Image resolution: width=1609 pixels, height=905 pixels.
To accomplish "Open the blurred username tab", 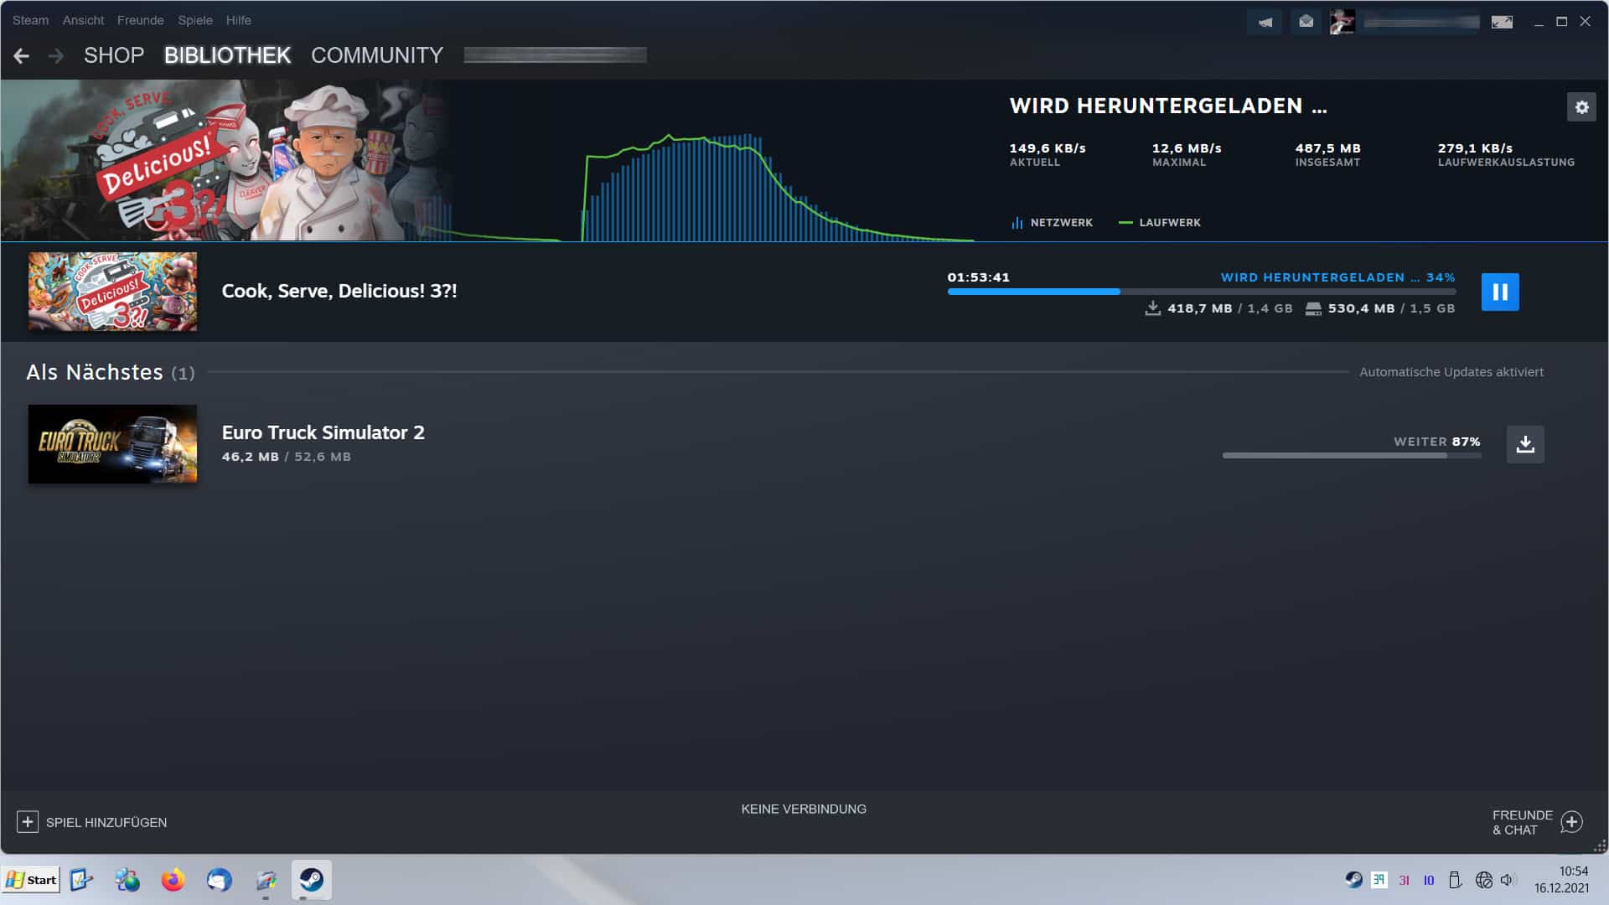I will click(x=555, y=55).
